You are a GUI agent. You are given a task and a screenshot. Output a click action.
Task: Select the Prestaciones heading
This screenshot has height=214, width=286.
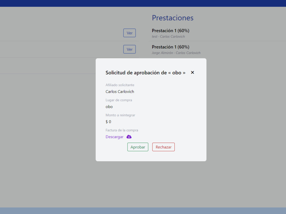coord(172,18)
